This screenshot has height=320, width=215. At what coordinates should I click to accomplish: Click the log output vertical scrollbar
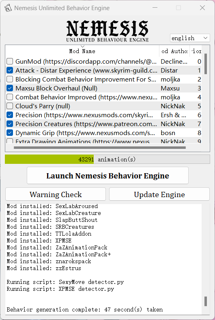(206, 301)
